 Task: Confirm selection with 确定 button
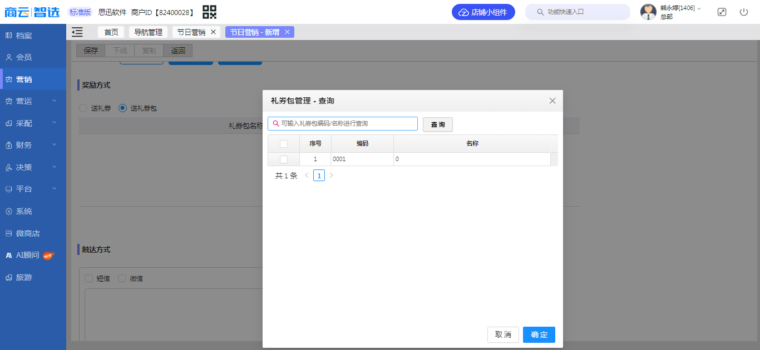click(x=539, y=334)
